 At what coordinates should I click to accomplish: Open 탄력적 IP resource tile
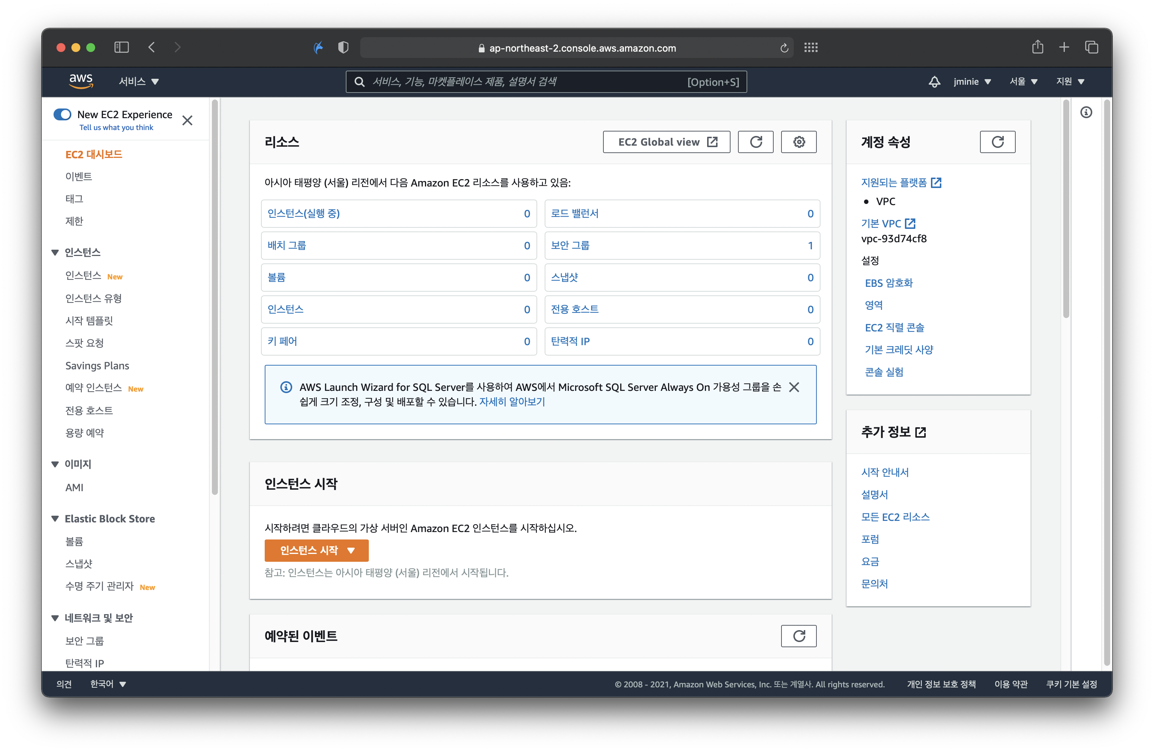click(x=682, y=341)
